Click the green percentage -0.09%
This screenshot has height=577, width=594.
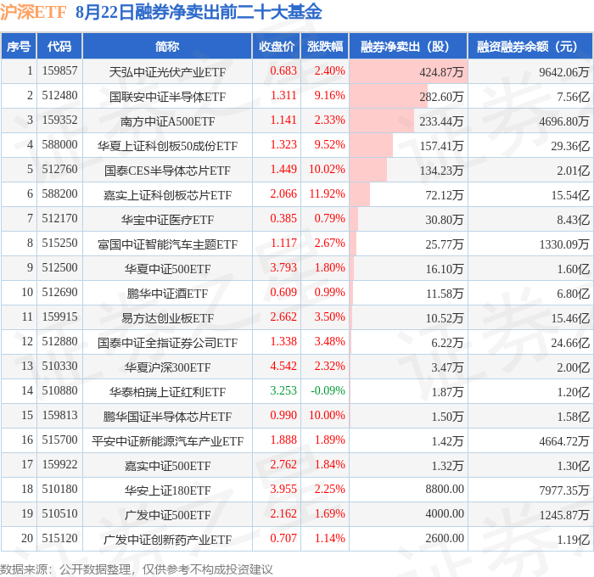coord(328,391)
